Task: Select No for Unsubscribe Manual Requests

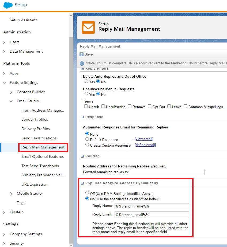Action: (98, 94)
